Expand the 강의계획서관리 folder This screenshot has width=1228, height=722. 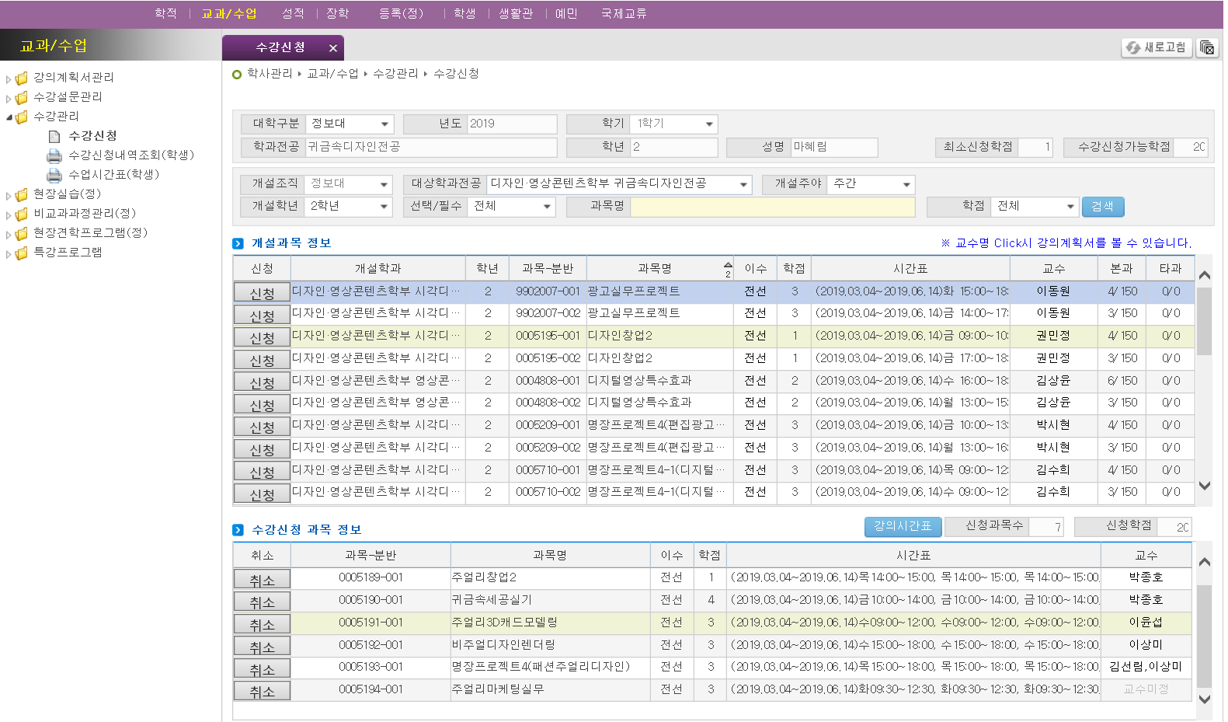click(x=9, y=78)
